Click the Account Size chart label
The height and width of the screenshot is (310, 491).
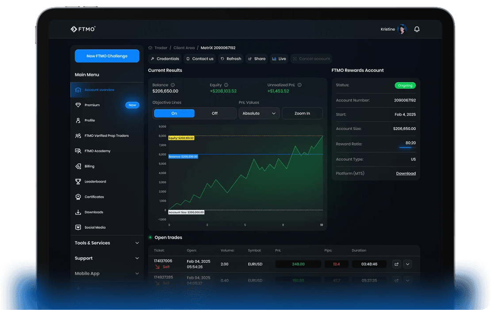point(186,212)
